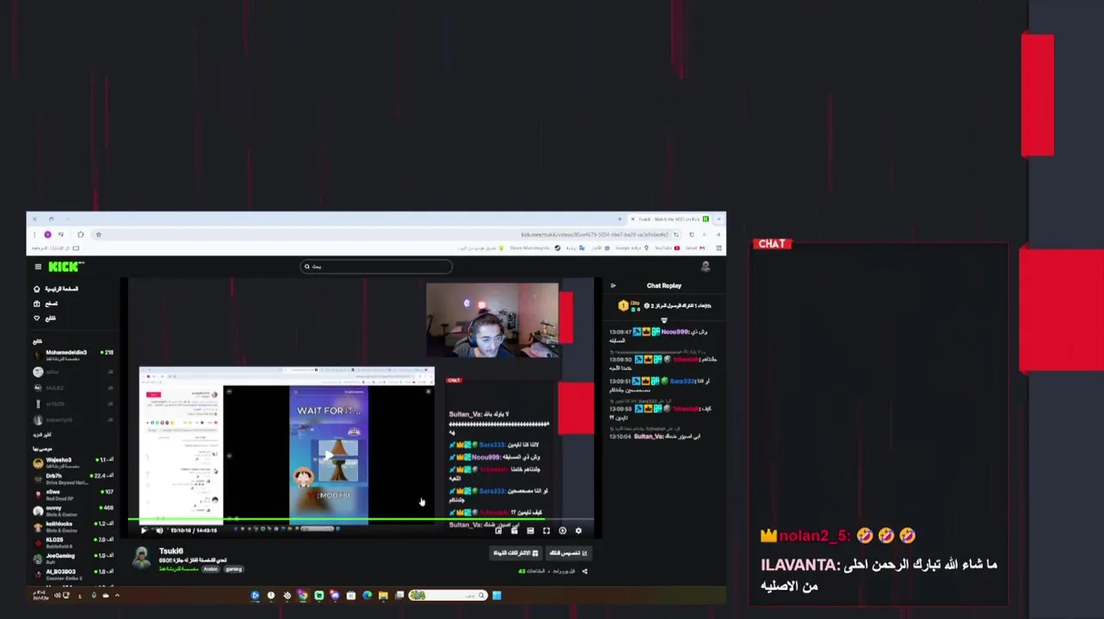The image size is (1104, 619).
Task: Open xSwe recommended channel
Action: (x=73, y=494)
